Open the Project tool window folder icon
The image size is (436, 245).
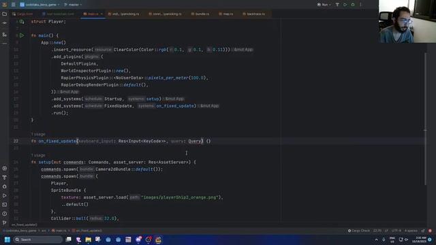click(5, 14)
